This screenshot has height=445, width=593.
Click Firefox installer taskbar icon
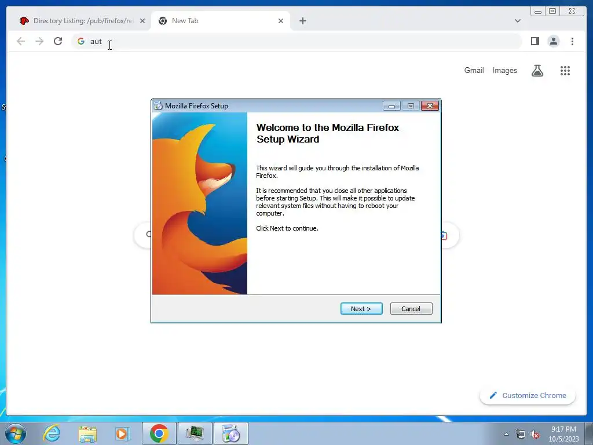click(x=230, y=433)
